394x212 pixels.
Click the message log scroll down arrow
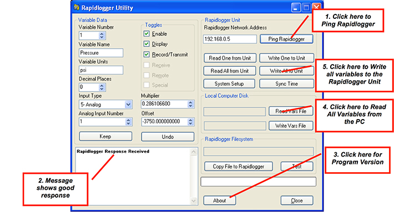(x=194, y=201)
